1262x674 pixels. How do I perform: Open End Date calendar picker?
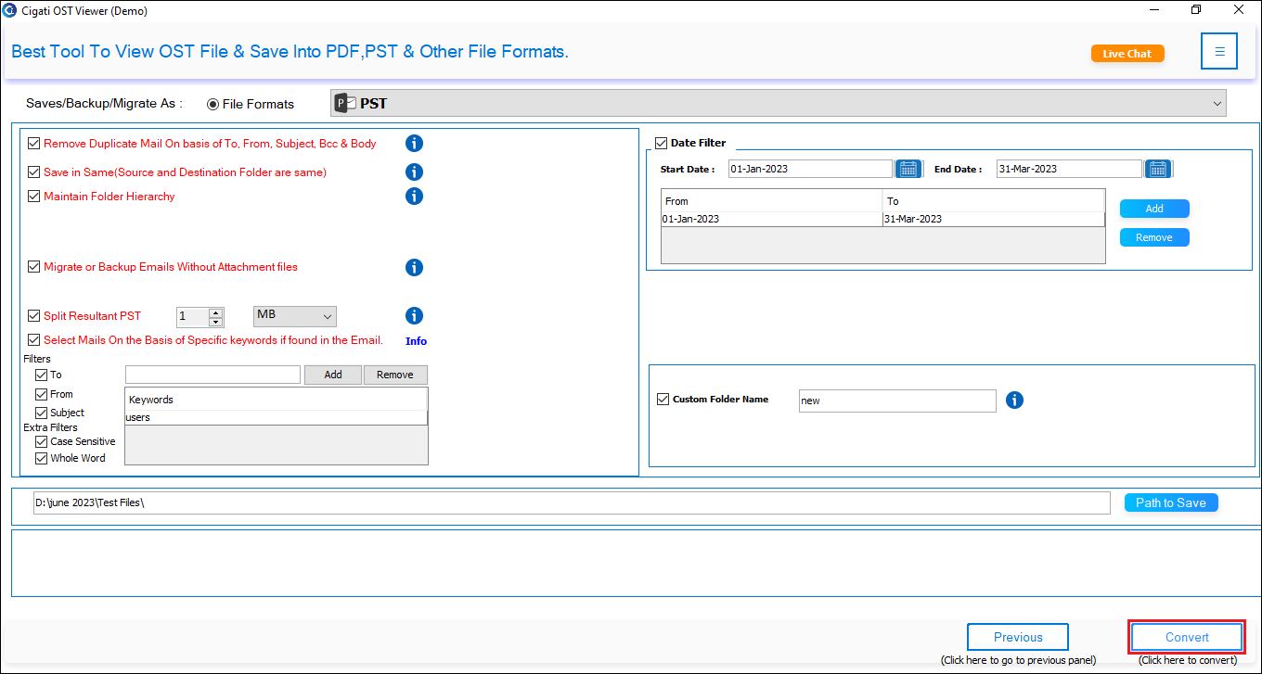pyautogui.click(x=1158, y=169)
